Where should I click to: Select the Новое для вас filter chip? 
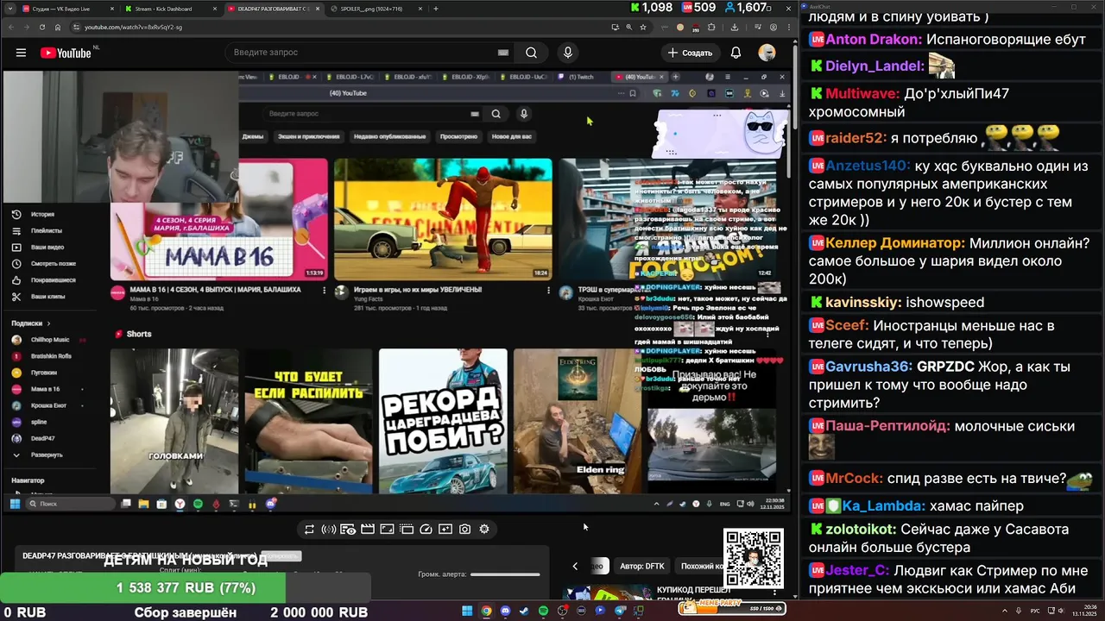point(512,136)
